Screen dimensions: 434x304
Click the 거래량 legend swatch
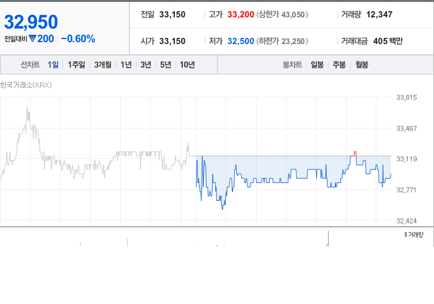[405, 235]
